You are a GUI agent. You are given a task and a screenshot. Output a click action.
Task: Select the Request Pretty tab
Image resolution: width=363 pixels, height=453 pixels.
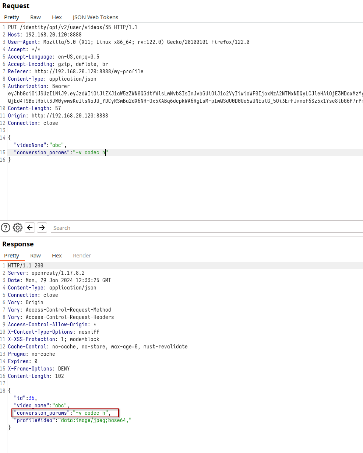(x=11, y=17)
